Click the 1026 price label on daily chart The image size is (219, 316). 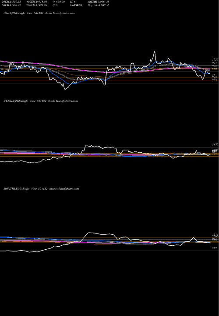215,60
